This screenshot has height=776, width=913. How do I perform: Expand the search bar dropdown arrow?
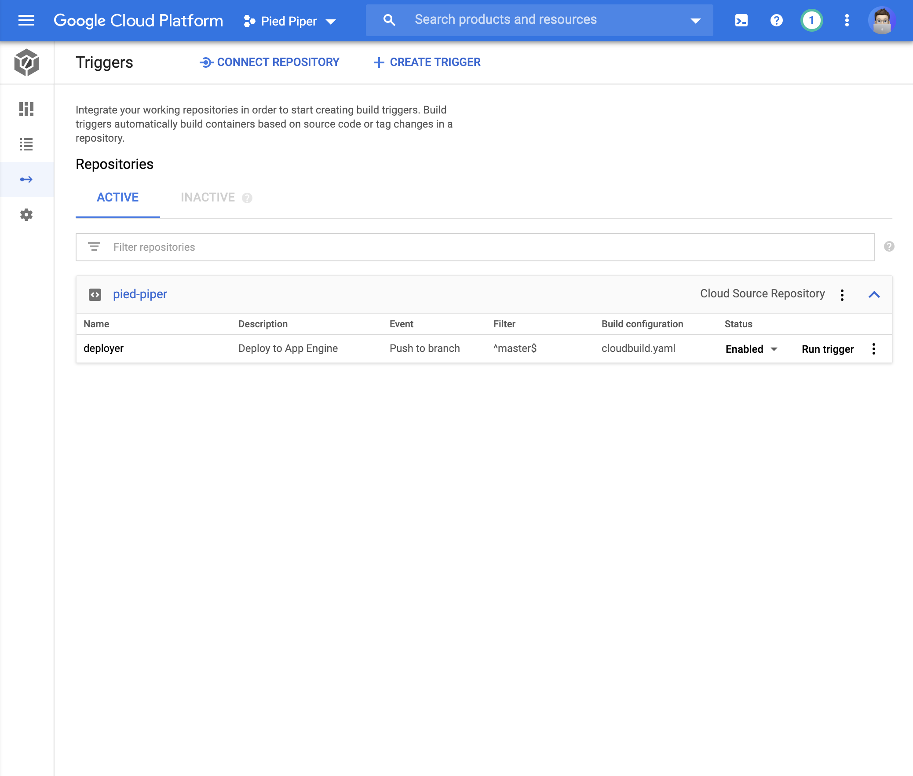695,21
